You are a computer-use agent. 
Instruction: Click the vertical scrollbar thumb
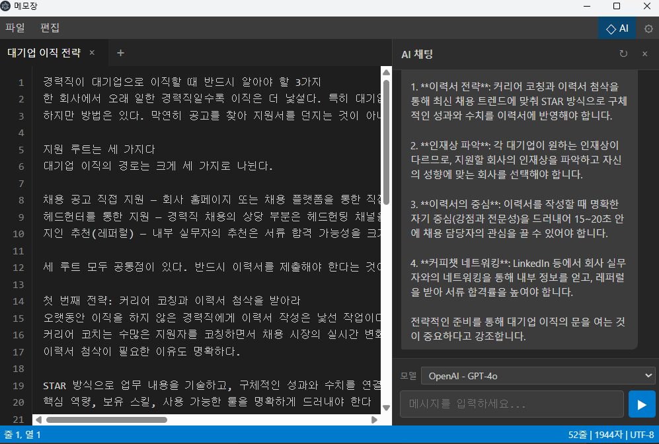click(x=386, y=143)
